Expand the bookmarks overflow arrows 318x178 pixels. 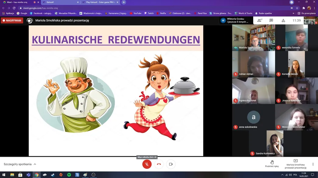(293, 13)
